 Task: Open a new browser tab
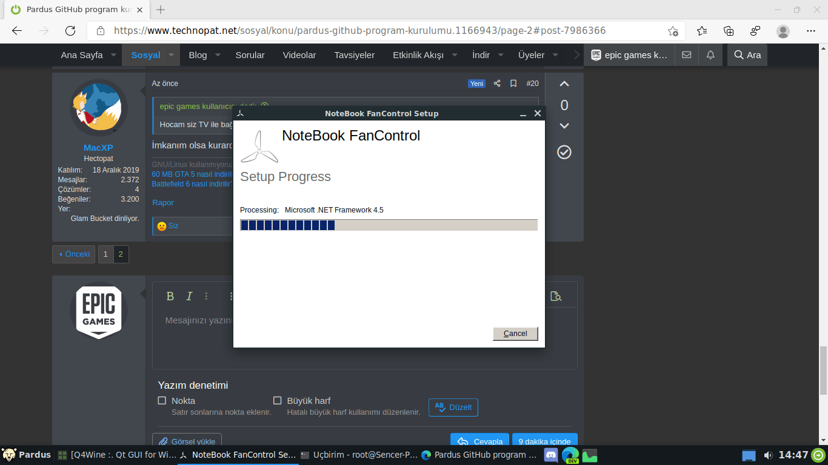(161, 10)
